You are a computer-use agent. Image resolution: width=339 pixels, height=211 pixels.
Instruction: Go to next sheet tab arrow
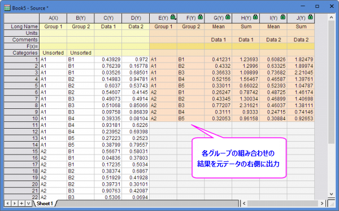[x=15, y=203]
